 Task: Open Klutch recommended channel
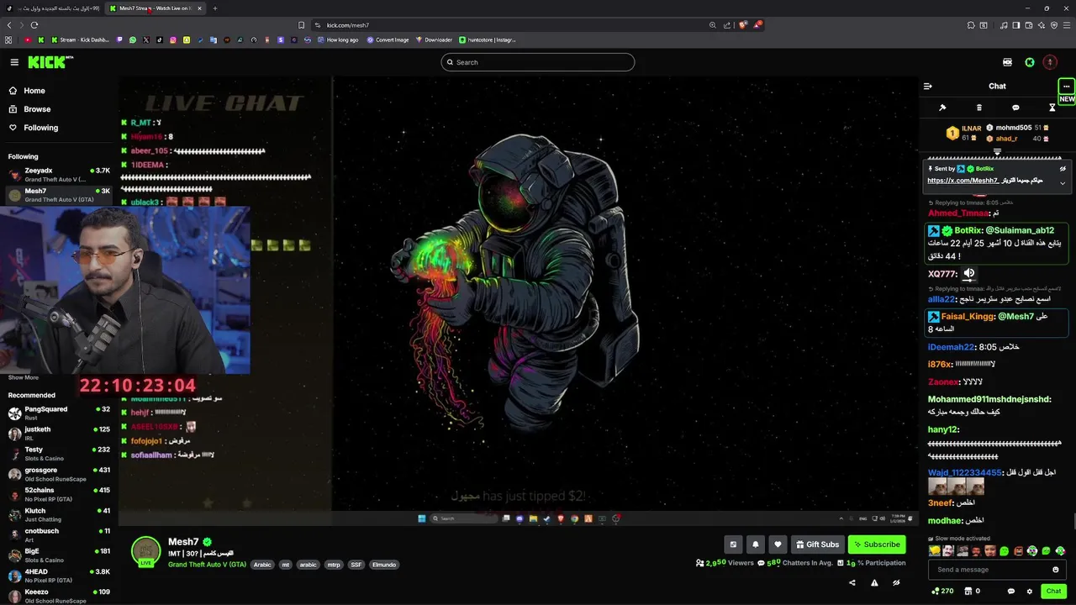[x=59, y=514]
